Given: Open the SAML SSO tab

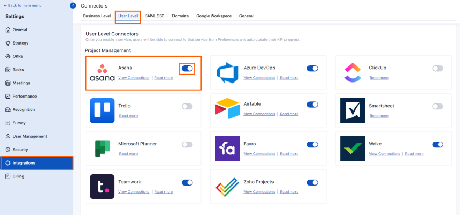Looking at the screenshot, I should (155, 16).
